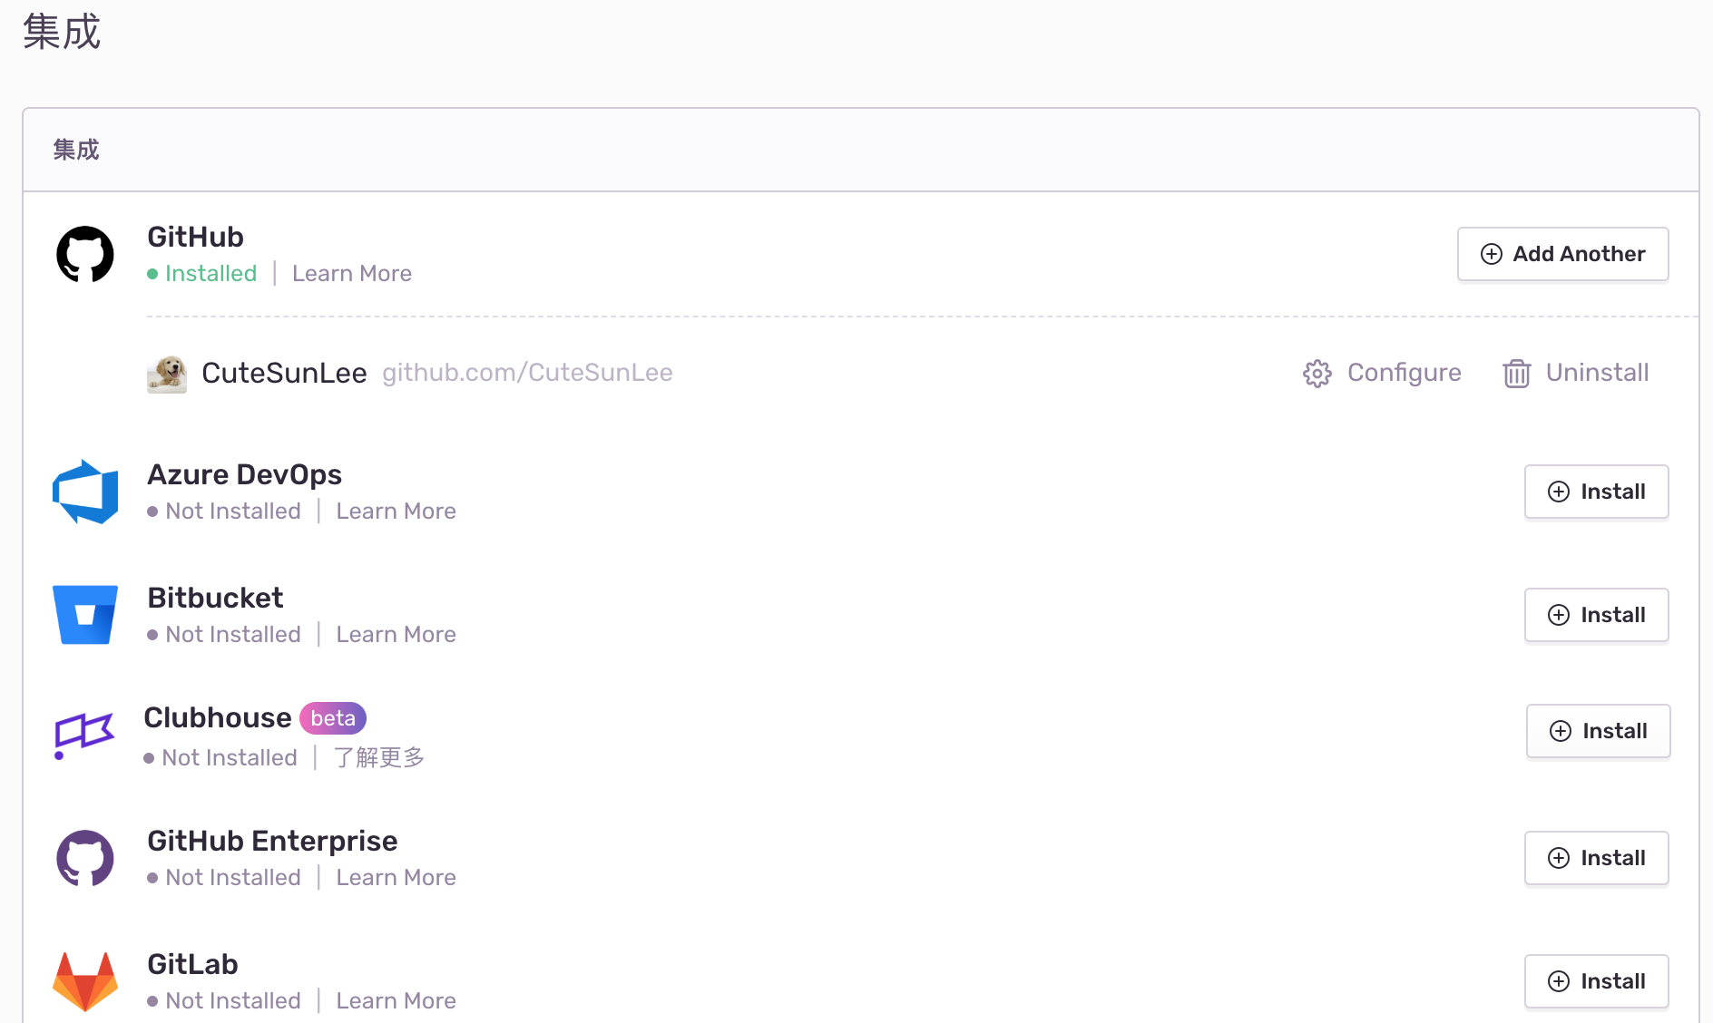This screenshot has width=1713, height=1023.
Task: Click the Clubhouse integration title
Action: (218, 717)
